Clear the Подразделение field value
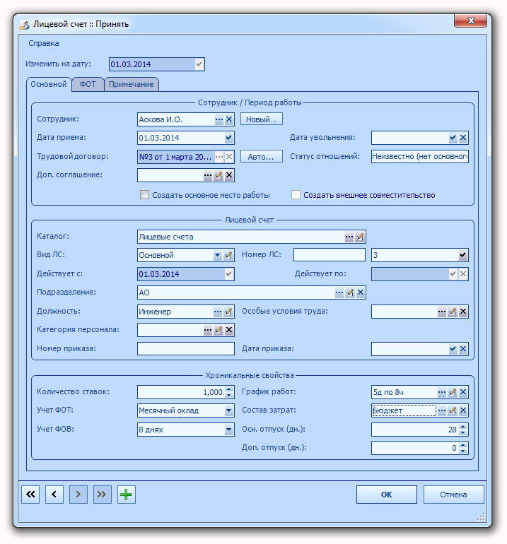Viewport: 507px width, 544px height. [x=361, y=292]
